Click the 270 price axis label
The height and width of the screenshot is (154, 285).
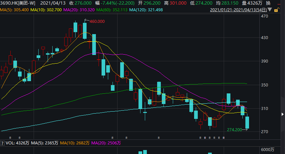pos(264,132)
